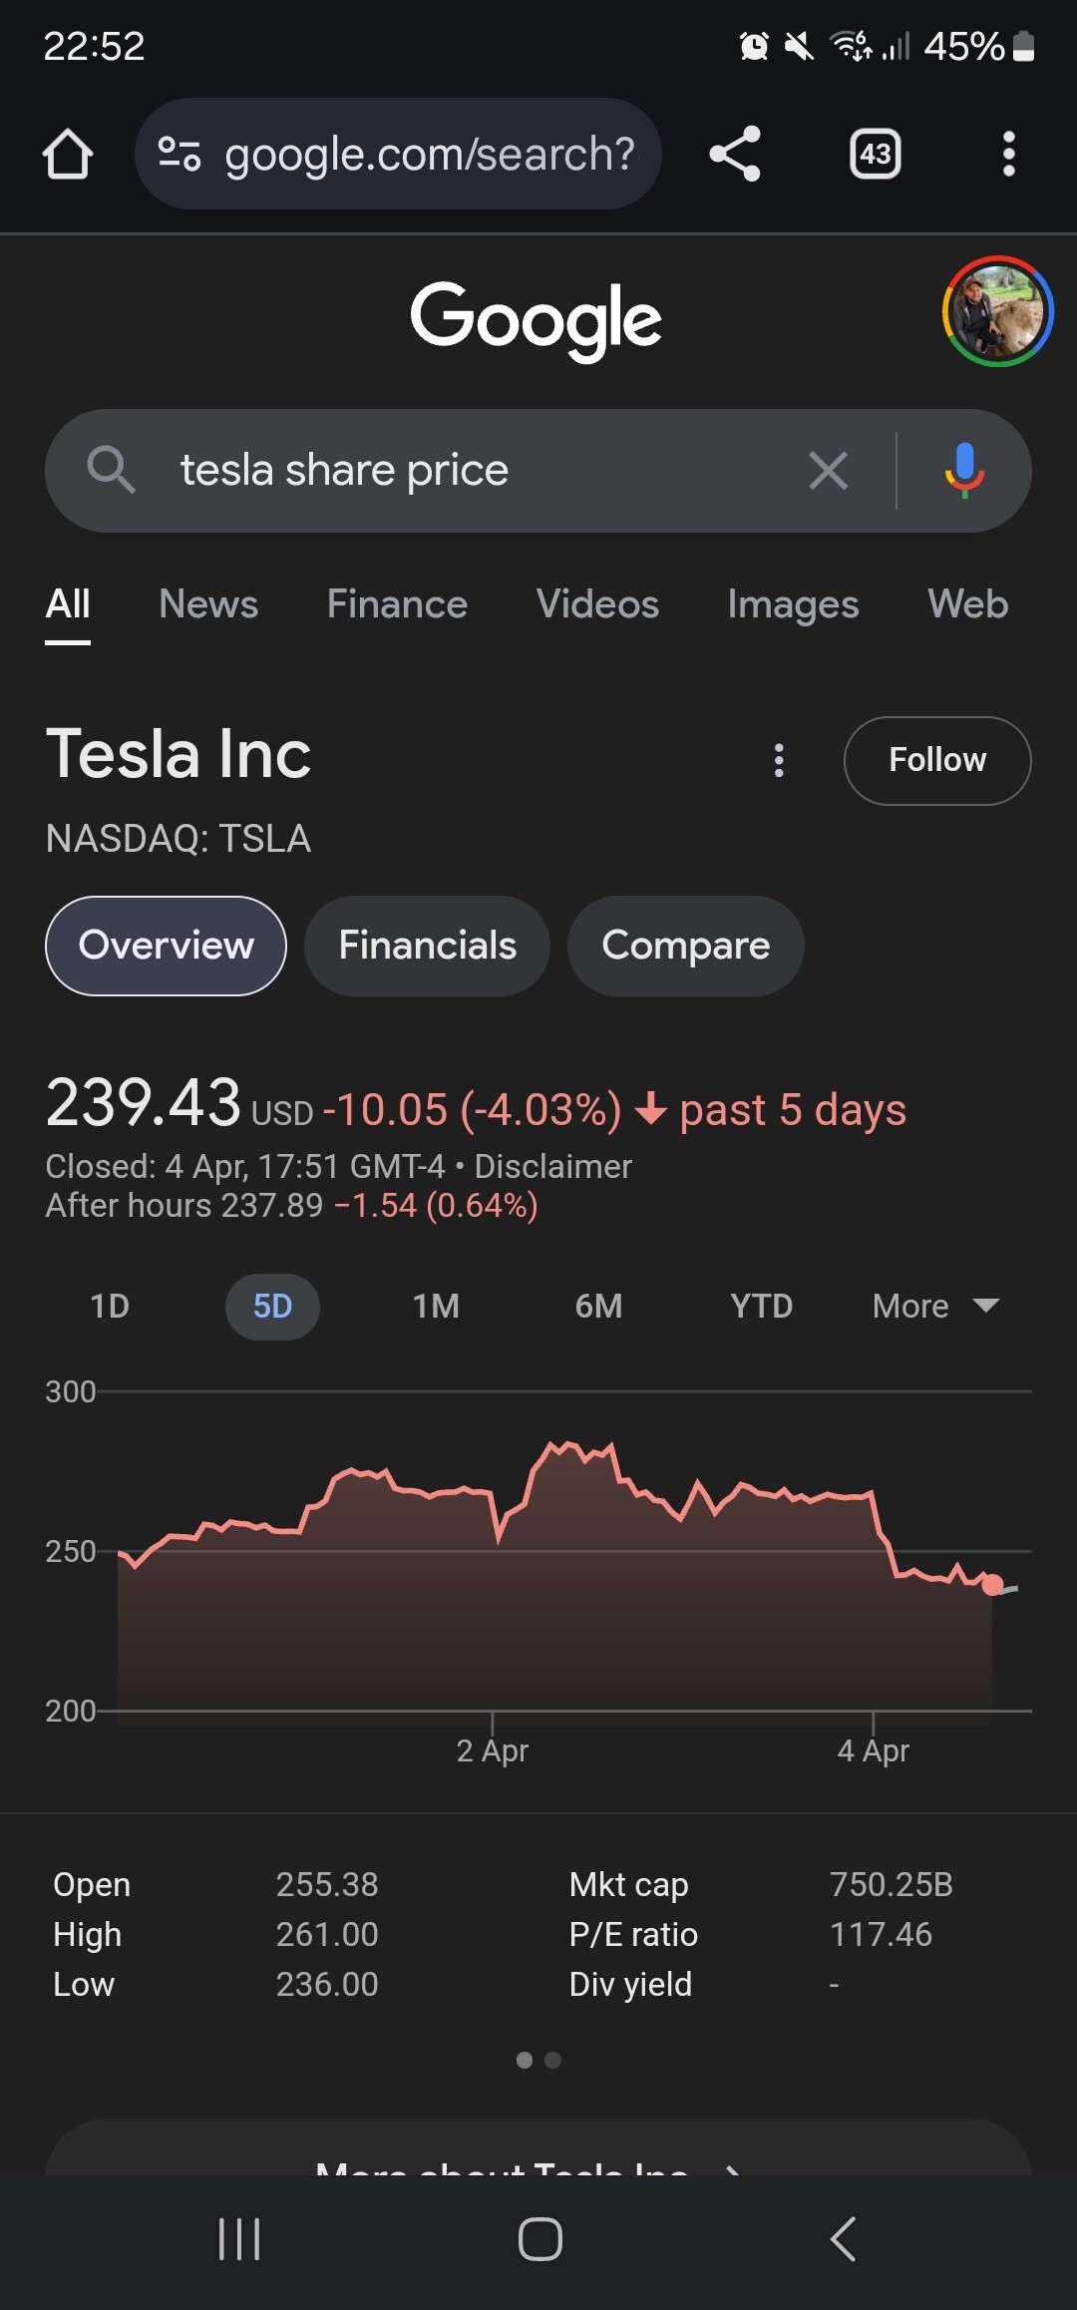Select the 1M chart range
Viewport: 1077px width, 2310px height.
(x=436, y=1307)
